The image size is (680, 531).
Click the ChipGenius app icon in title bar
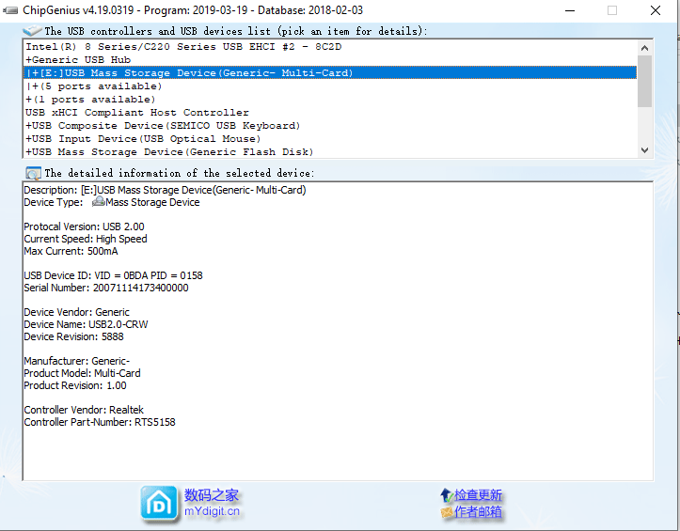(x=10, y=10)
